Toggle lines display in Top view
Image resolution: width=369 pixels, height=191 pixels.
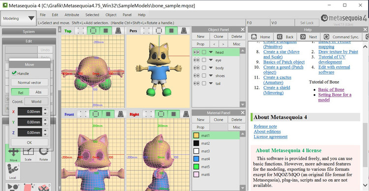(93, 31)
